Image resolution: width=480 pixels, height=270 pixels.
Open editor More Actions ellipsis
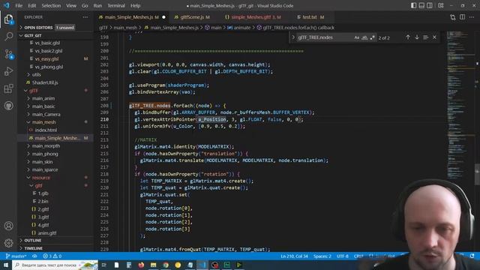pyautogui.click(x=472, y=17)
